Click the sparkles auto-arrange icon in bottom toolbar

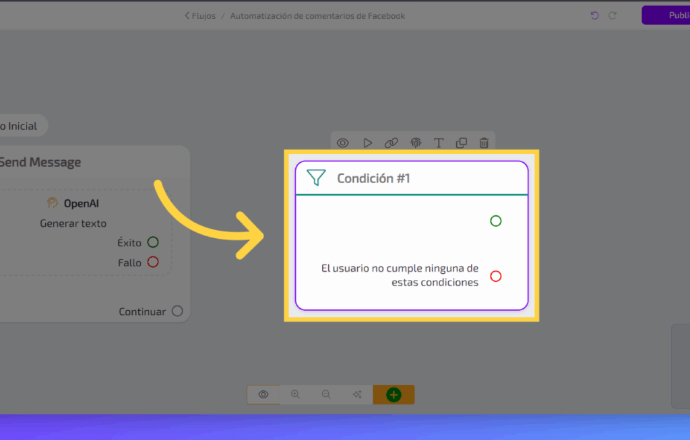357,395
